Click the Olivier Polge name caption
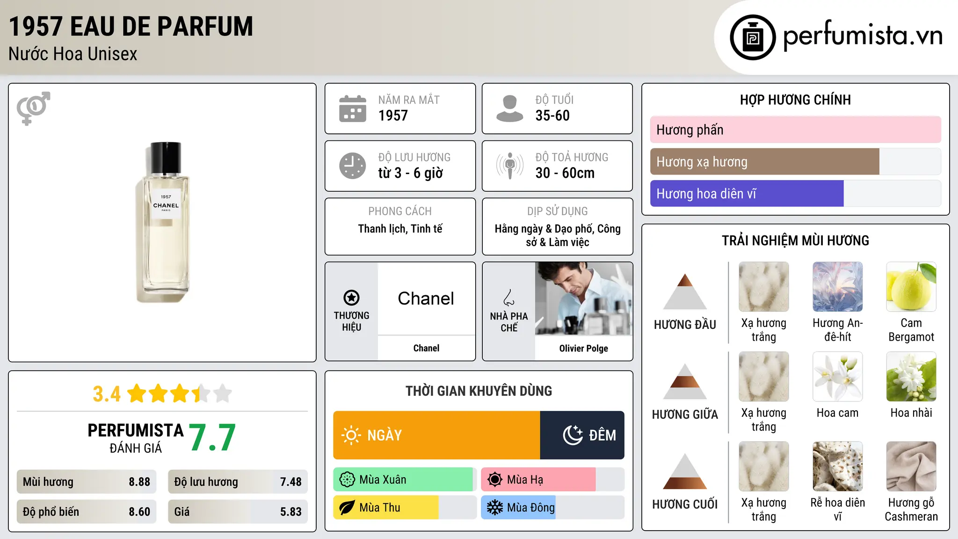 tap(584, 348)
